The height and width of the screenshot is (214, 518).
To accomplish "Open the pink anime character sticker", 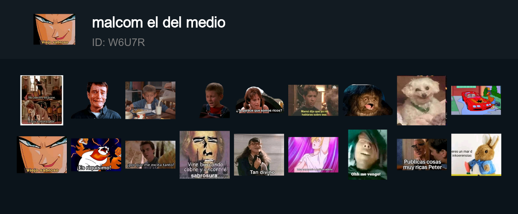I will [x=313, y=155].
